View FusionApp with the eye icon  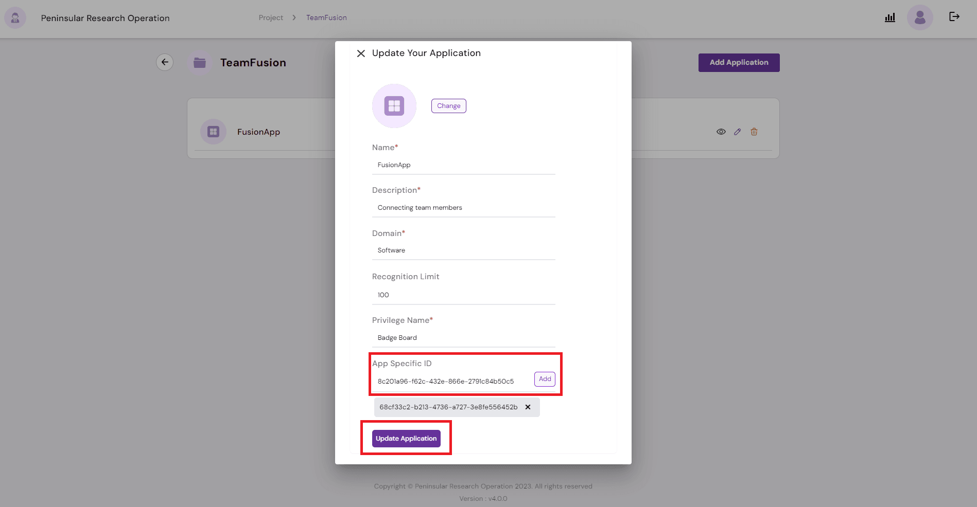point(721,132)
